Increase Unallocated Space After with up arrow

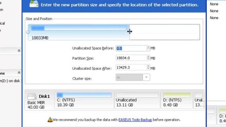coord(148,66)
